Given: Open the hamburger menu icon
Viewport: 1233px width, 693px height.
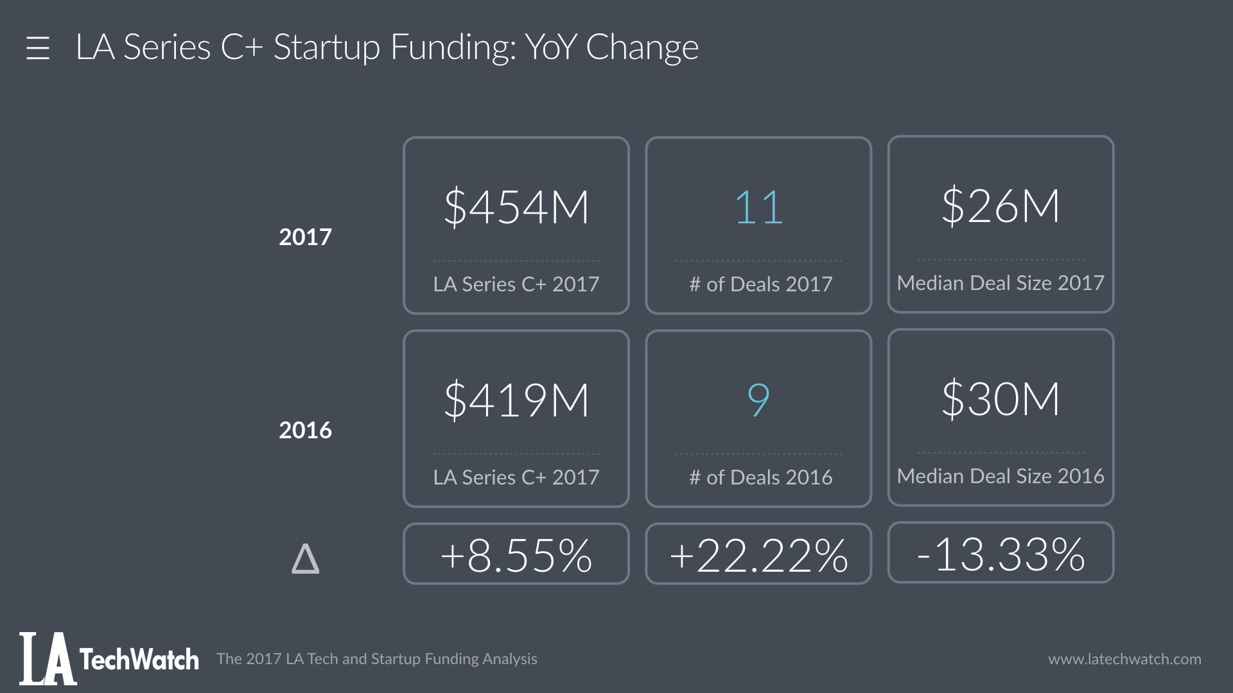Looking at the screenshot, I should click(38, 48).
